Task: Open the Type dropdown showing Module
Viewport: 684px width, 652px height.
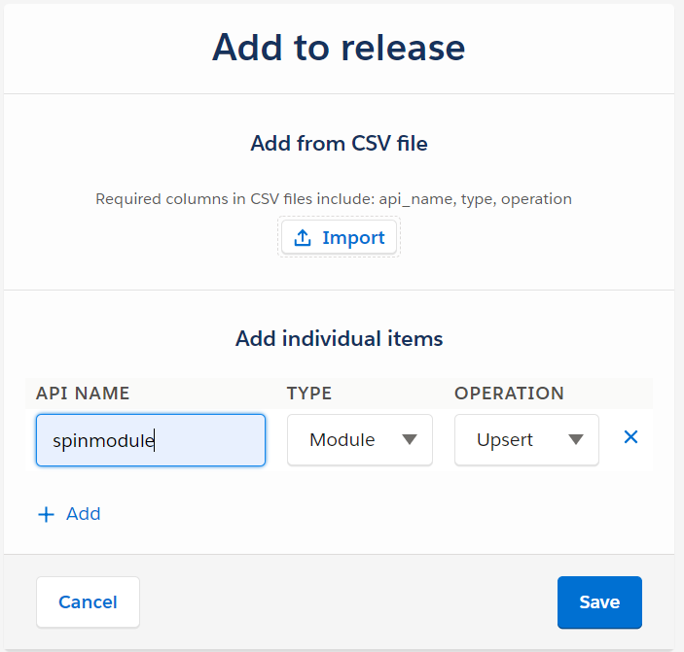Action: point(359,440)
